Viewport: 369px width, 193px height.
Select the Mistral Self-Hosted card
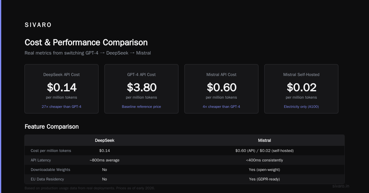coord(301,89)
